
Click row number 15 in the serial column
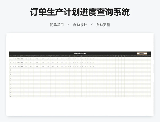(x=11, y=86)
